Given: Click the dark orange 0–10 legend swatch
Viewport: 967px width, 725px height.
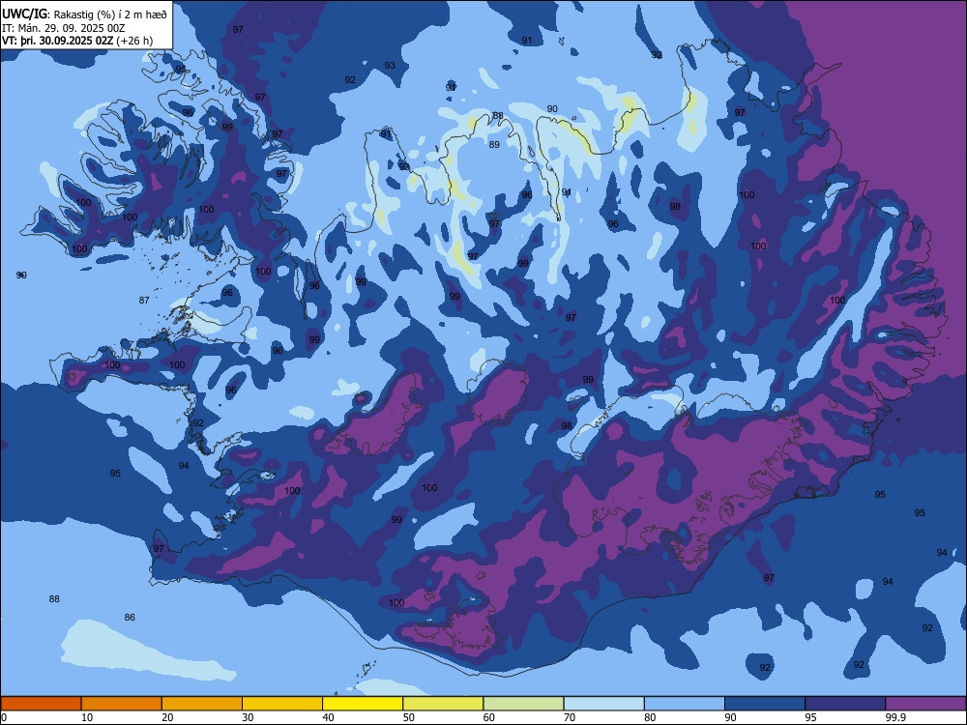Looking at the screenshot, I should pos(41,704).
